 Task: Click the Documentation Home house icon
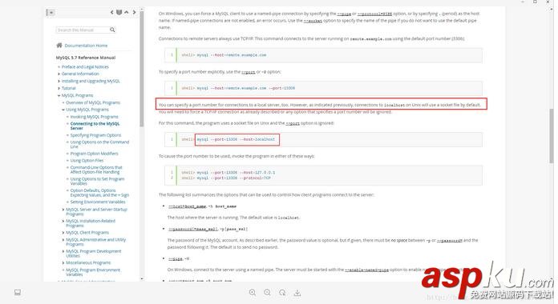click(x=59, y=45)
